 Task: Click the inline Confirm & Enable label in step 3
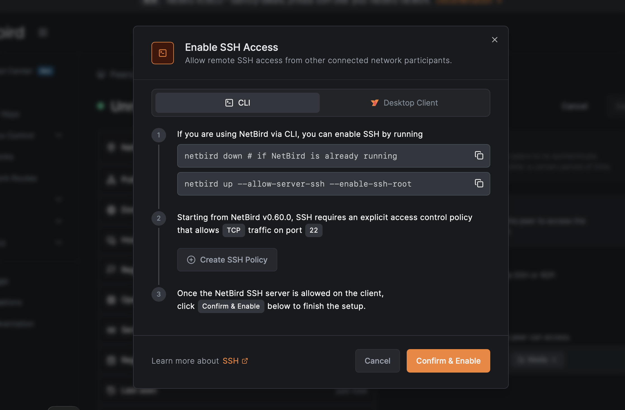[x=231, y=306]
